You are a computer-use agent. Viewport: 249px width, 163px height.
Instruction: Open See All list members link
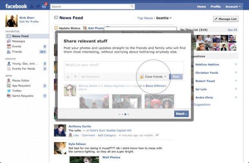coord(232,30)
